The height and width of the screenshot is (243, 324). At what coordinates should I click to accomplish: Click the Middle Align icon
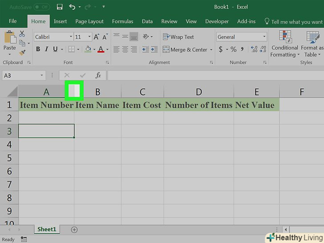[x=125, y=37]
